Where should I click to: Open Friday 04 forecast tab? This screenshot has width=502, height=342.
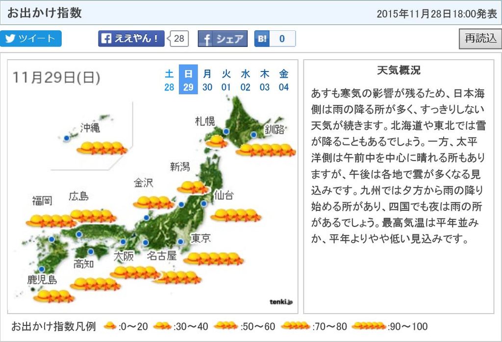pos(284,80)
